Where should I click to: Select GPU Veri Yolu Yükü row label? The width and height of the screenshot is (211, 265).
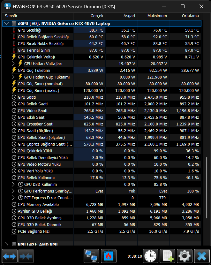pyautogui.click(x=35, y=171)
